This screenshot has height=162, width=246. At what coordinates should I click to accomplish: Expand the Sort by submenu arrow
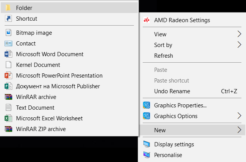(239, 45)
